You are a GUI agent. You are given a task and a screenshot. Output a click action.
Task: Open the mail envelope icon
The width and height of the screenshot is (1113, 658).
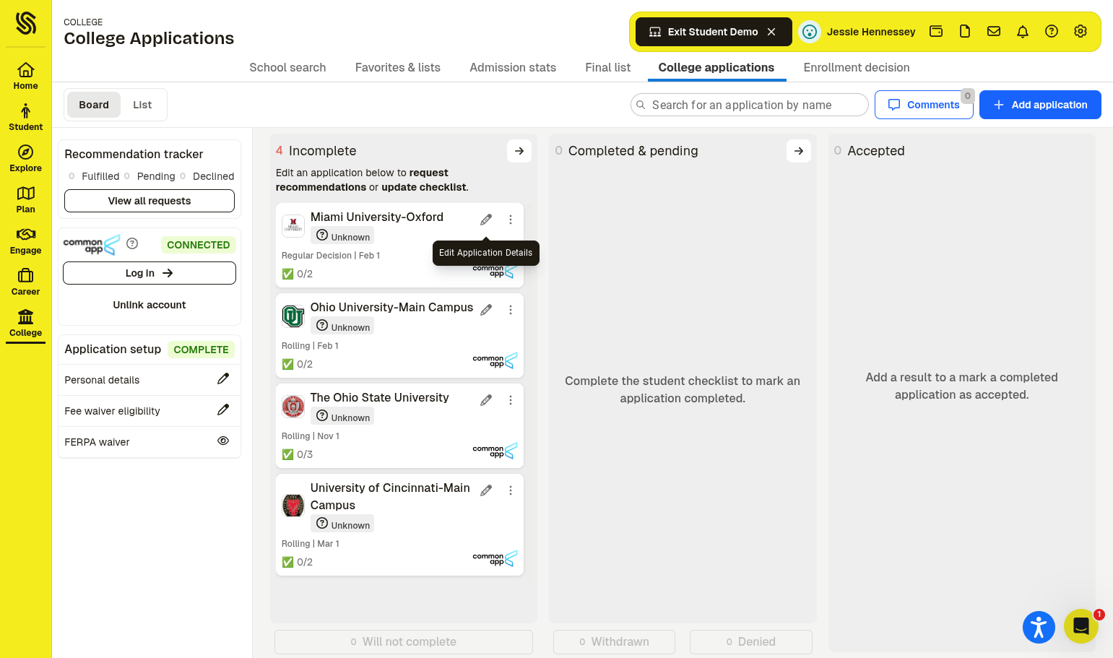[x=994, y=31]
